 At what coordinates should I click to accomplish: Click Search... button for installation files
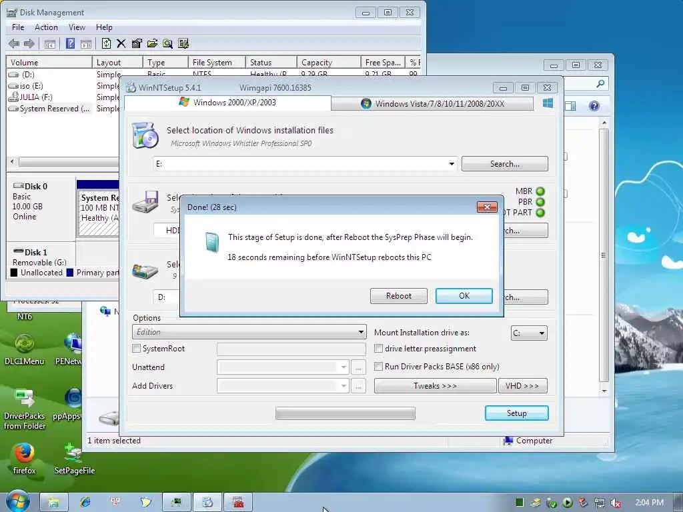point(505,164)
